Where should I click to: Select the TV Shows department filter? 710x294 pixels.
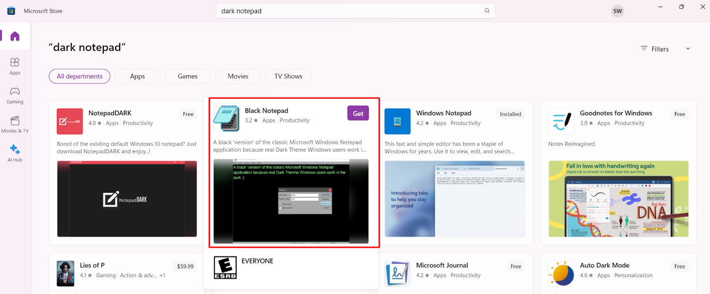click(288, 76)
